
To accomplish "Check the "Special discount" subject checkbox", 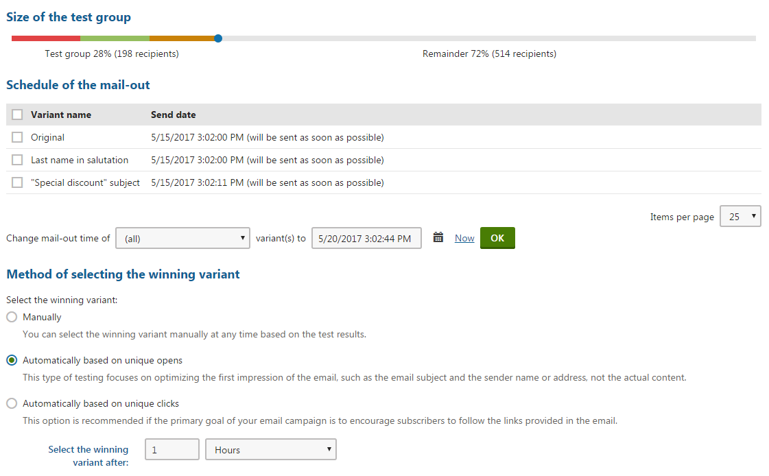I will pyautogui.click(x=17, y=182).
